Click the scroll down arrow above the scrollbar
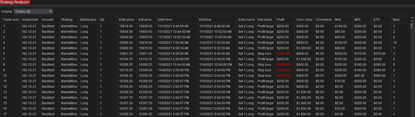 click(412, 21)
